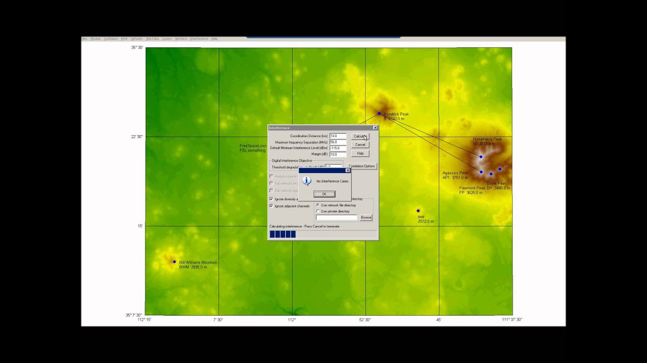Select the Bill Williams Mountain site marker
The width and height of the screenshot is (647, 363).
pos(174,262)
